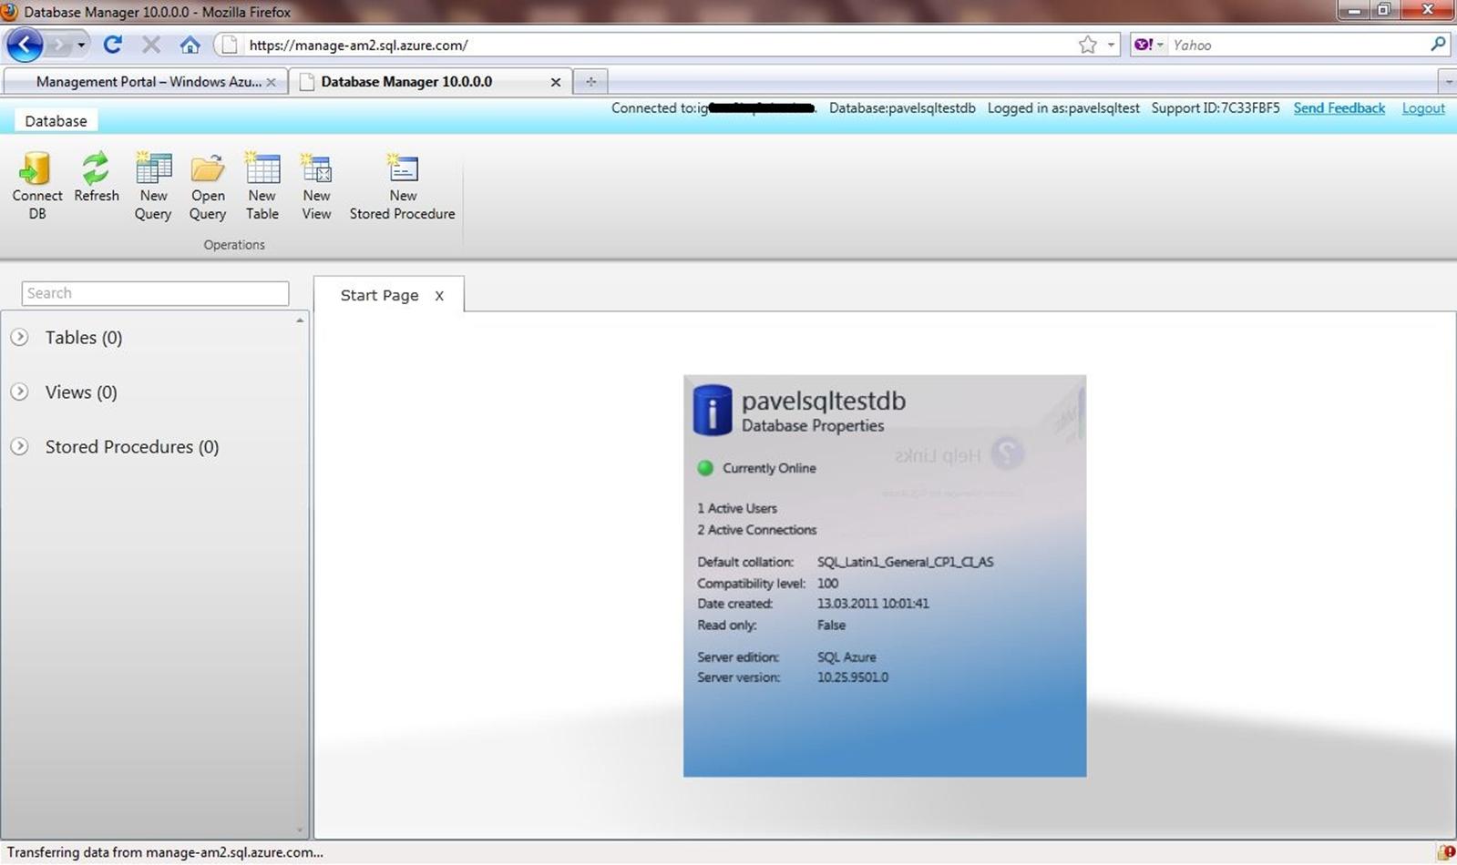1457x865 pixels.
Task: Expand the Stored Procedures (0) section
Action: 19,446
